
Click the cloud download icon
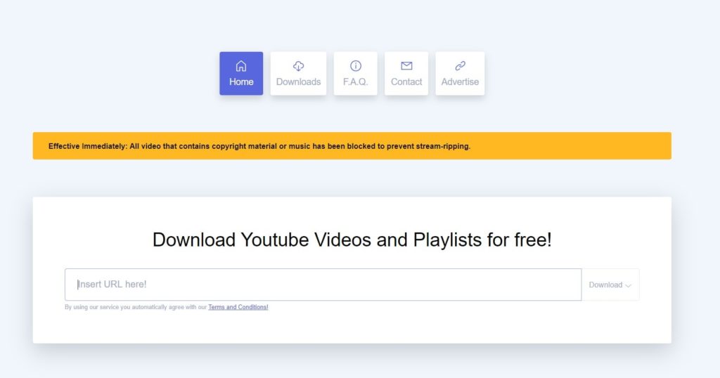298,66
